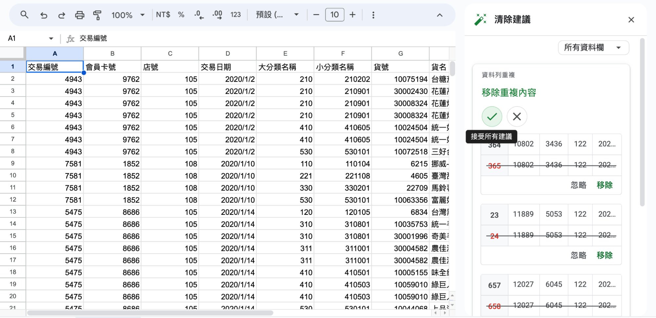Accept all suggestions with the green checkmark
Image resolution: width=656 pixels, height=318 pixels.
coord(492,117)
